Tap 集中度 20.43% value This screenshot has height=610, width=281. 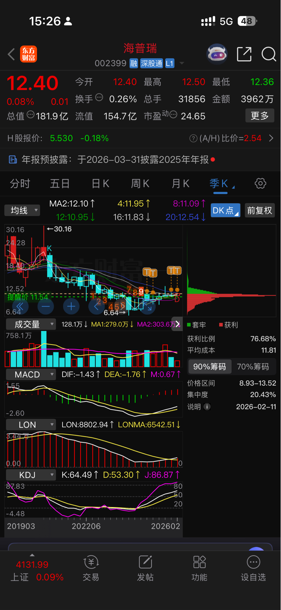(263, 395)
